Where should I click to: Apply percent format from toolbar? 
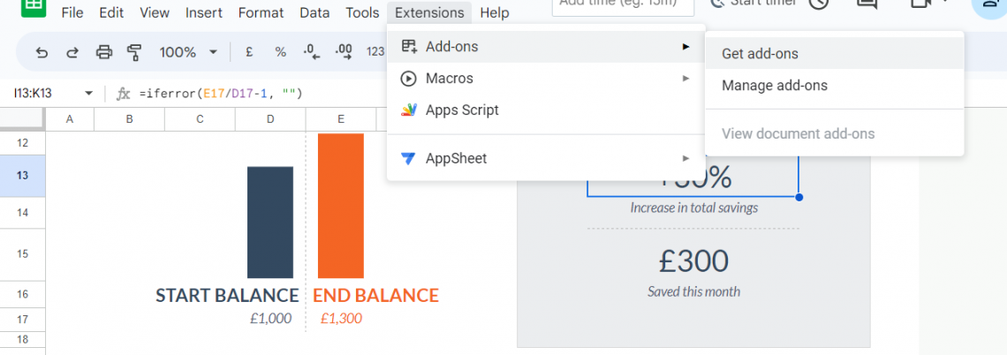280,52
